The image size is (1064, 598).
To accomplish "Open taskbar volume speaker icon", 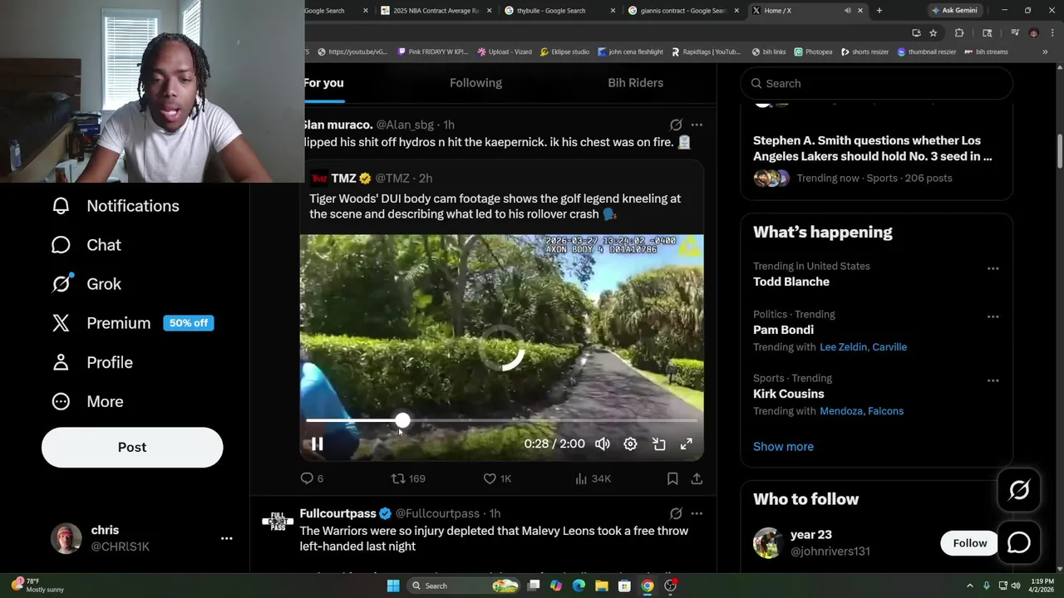I will click(1016, 586).
